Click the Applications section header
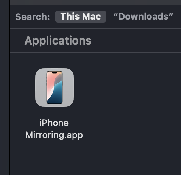Image resolution: width=181 pixels, height=175 pixels. pos(58,40)
